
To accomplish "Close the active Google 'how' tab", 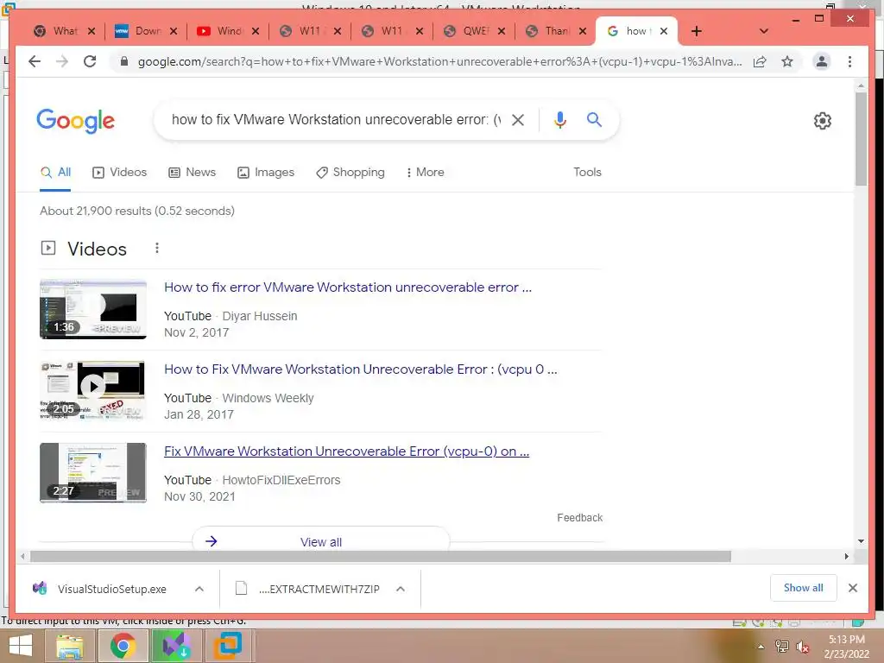I will pyautogui.click(x=664, y=31).
